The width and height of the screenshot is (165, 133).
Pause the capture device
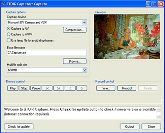36,88
